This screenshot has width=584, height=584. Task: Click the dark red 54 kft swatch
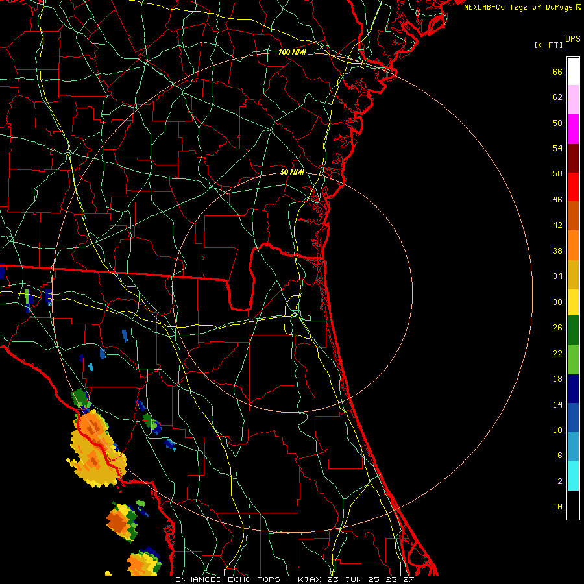point(573,158)
